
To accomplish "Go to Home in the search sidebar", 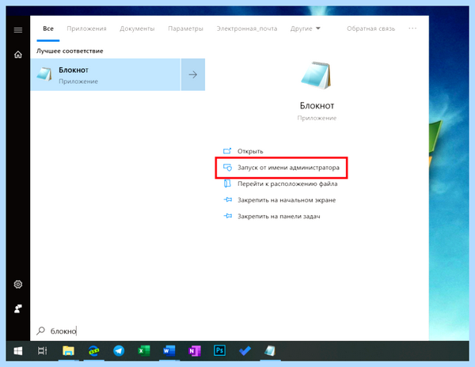I will click(18, 55).
